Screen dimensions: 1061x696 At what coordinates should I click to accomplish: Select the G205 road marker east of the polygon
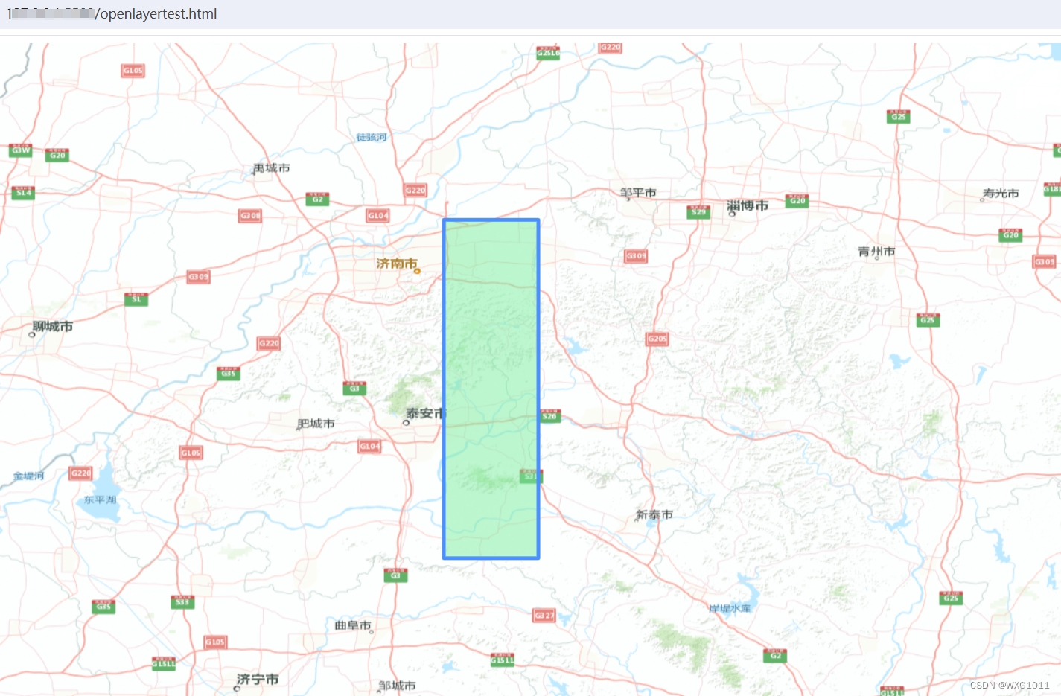[656, 339]
